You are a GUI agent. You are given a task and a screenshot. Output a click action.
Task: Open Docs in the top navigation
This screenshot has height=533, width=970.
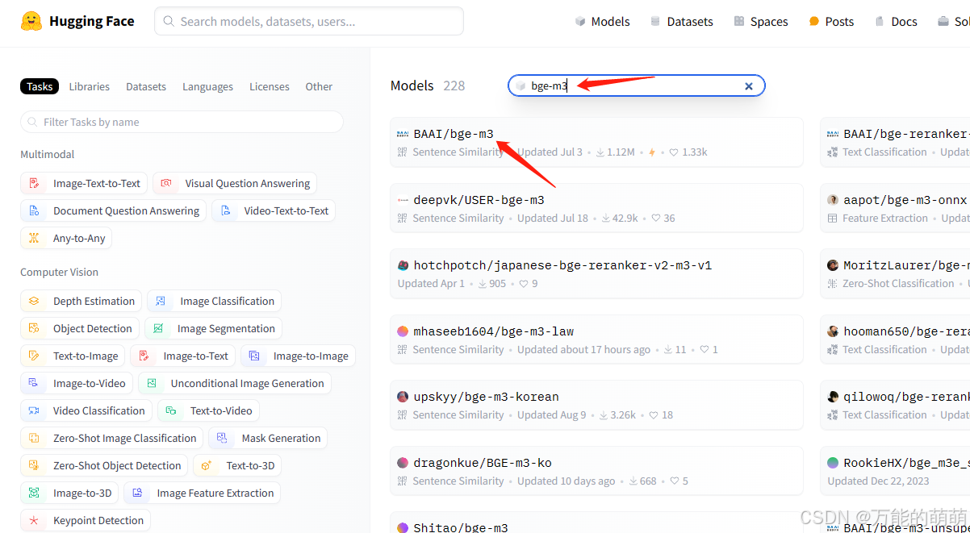click(x=896, y=22)
